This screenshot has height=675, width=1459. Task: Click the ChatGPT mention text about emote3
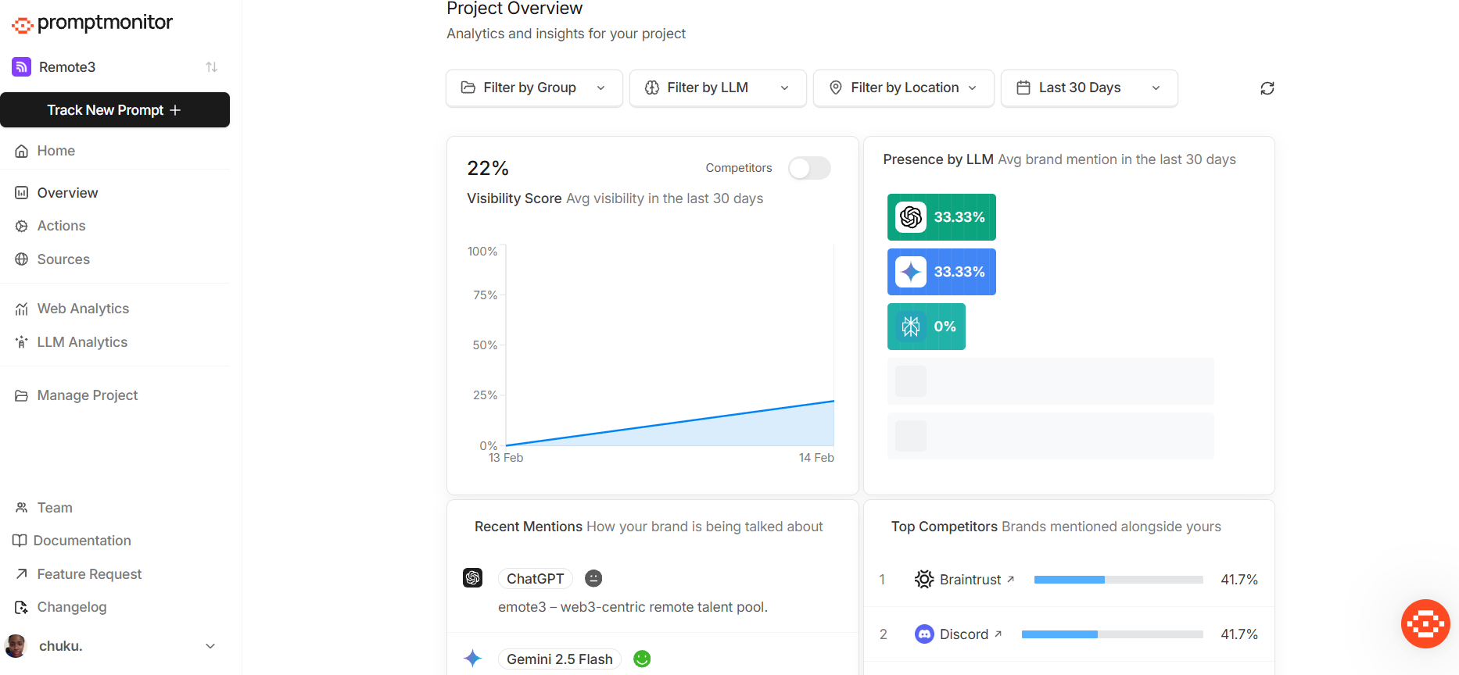[x=633, y=607]
